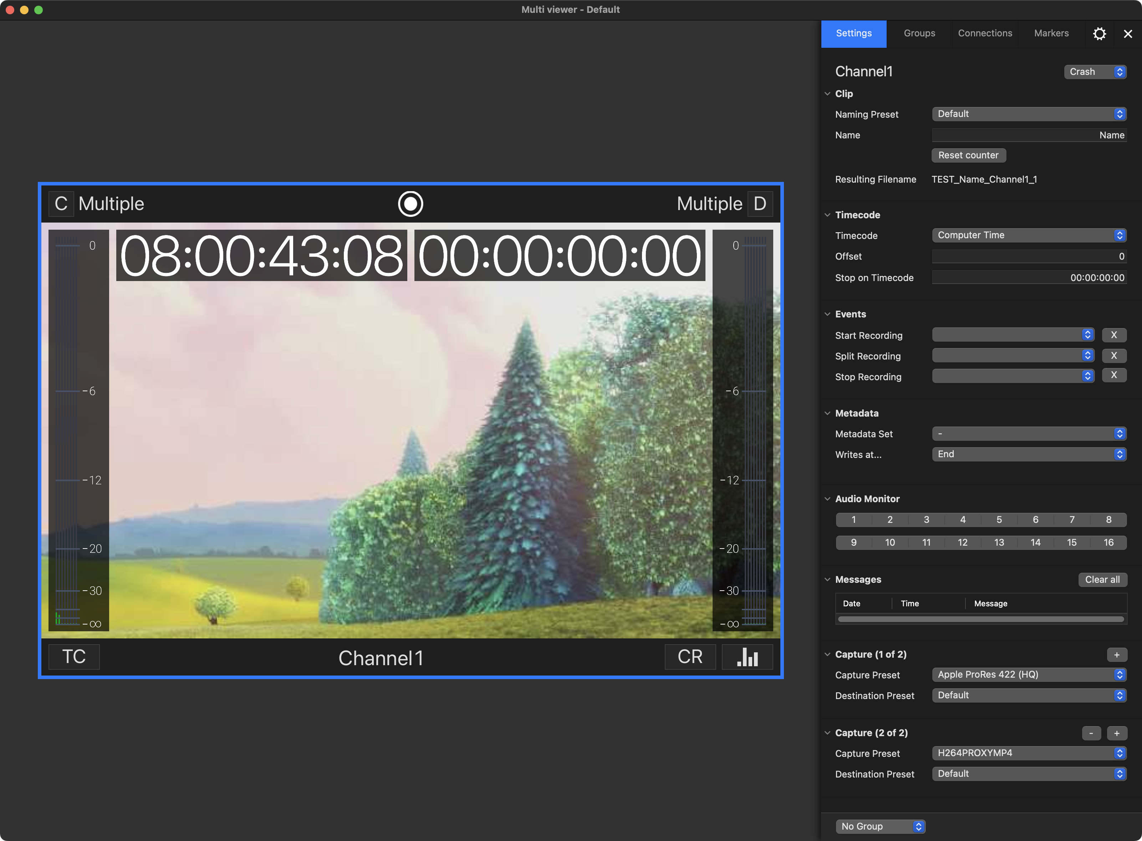Click the left audio level meter
The image size is (1142, 841).
pos(78,430)
